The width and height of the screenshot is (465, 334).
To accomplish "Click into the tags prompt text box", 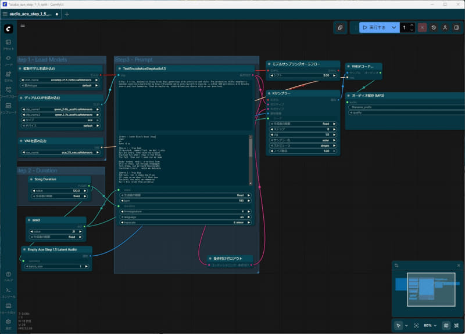I will click(185, 104).
